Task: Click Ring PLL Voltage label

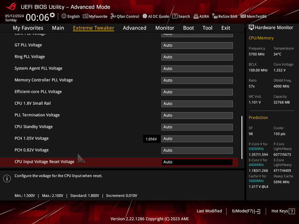Action: pos(30,57)
